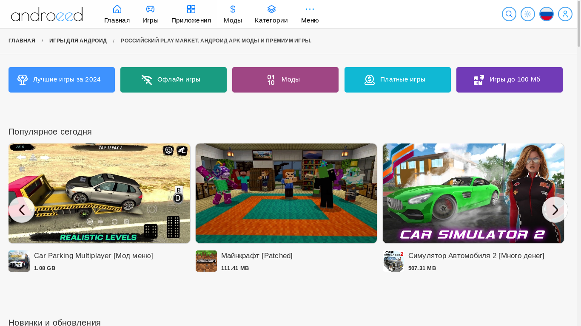This screenshot has height=326, width=581.
Task: Open user profile account icon
Action: tap(565, 14)
